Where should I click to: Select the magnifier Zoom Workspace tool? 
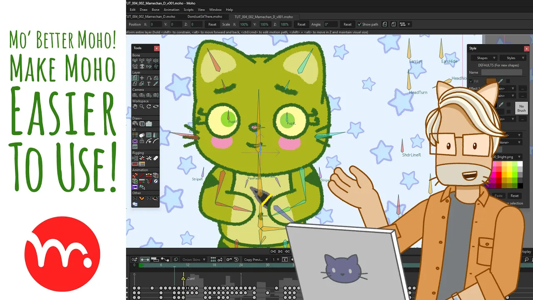pos(142,106)
